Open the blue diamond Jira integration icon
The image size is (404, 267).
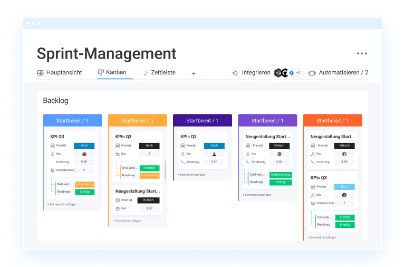tap(292, 73)
